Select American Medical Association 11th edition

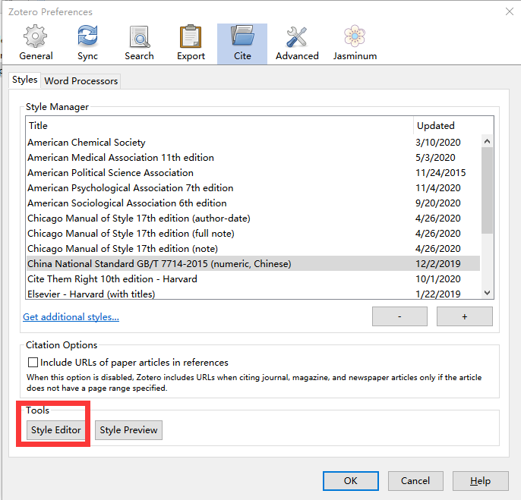pos(253,157)
